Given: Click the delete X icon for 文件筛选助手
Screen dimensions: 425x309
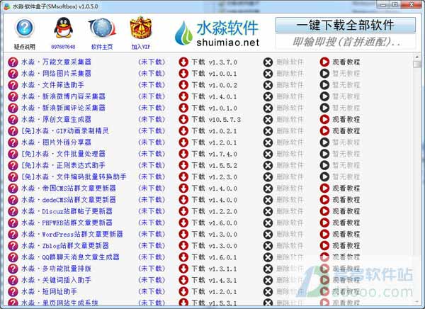Looking at the screenshot, I should [268, 85].
